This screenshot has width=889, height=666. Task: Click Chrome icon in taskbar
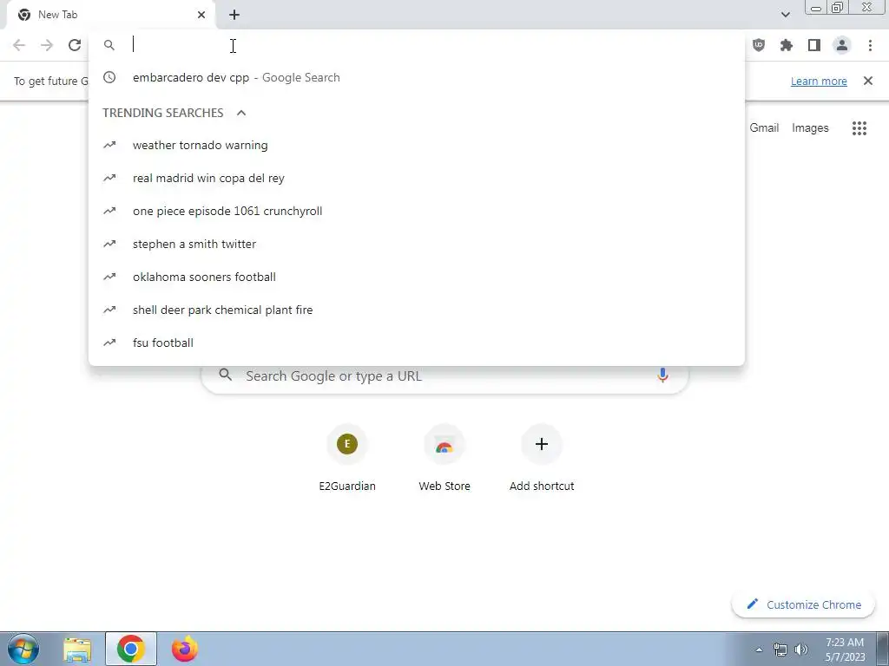130,649
